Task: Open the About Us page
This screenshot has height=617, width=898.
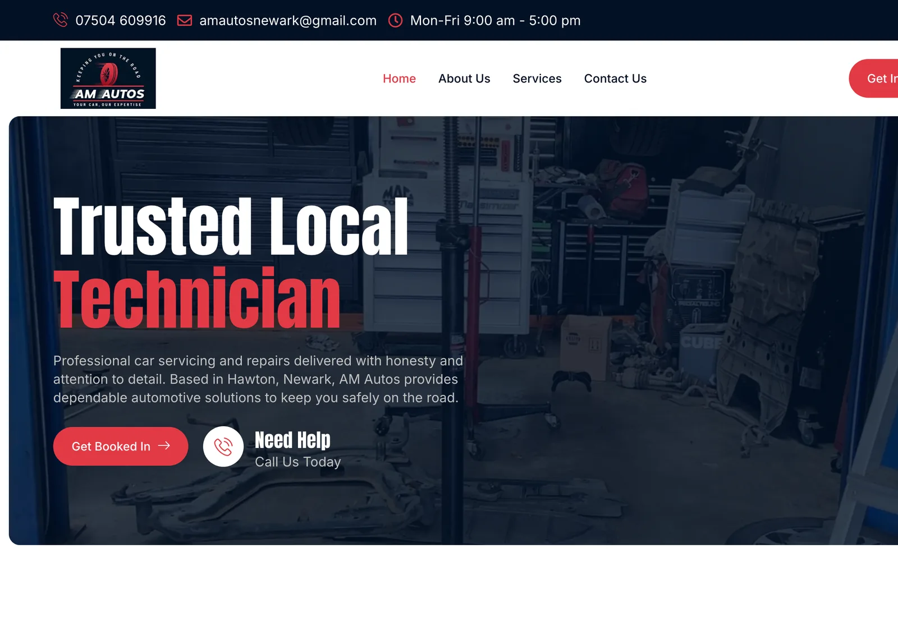Action: pyautogui.click(x=464, y=79)
